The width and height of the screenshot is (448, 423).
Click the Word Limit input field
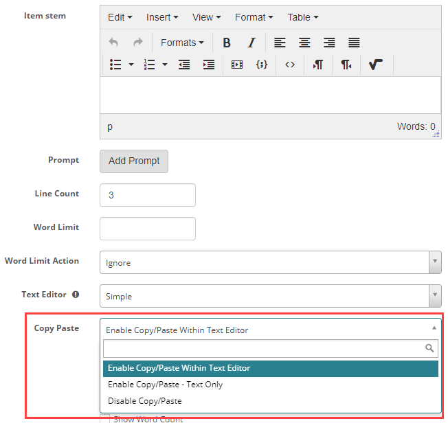point(148,229)
